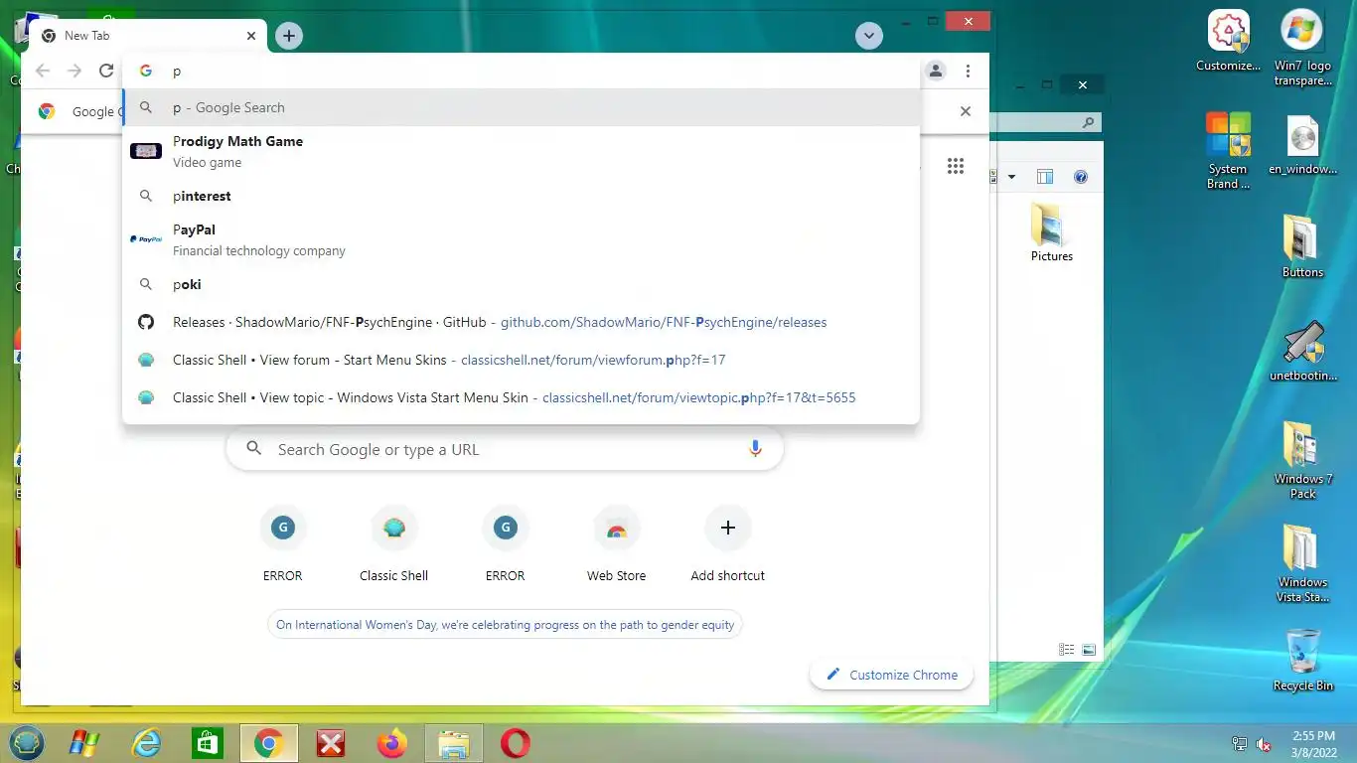The image size is (1357, 763).
Task: Switch Explorer to large icons view button
Action: 1089,650
